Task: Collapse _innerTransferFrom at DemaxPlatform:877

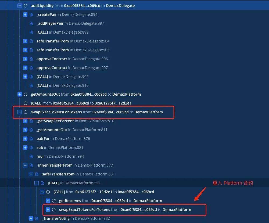Action: pyautogui.click(x=25, y=165)
